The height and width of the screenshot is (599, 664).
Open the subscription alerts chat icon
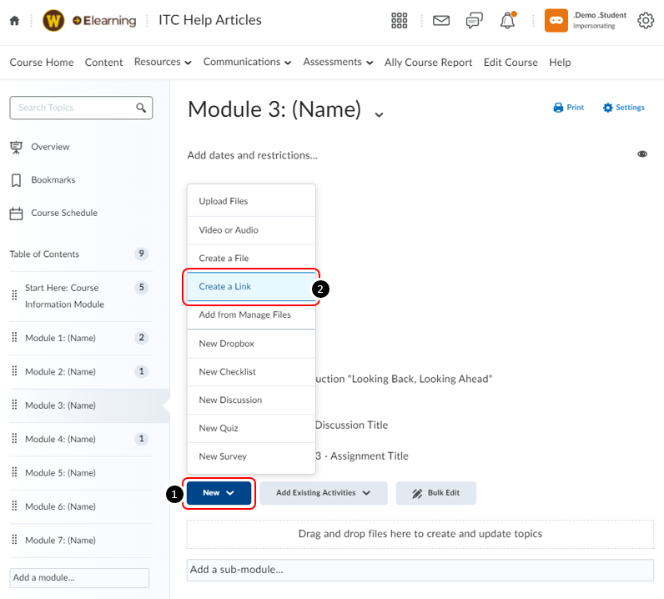click(x=475, y=21)
